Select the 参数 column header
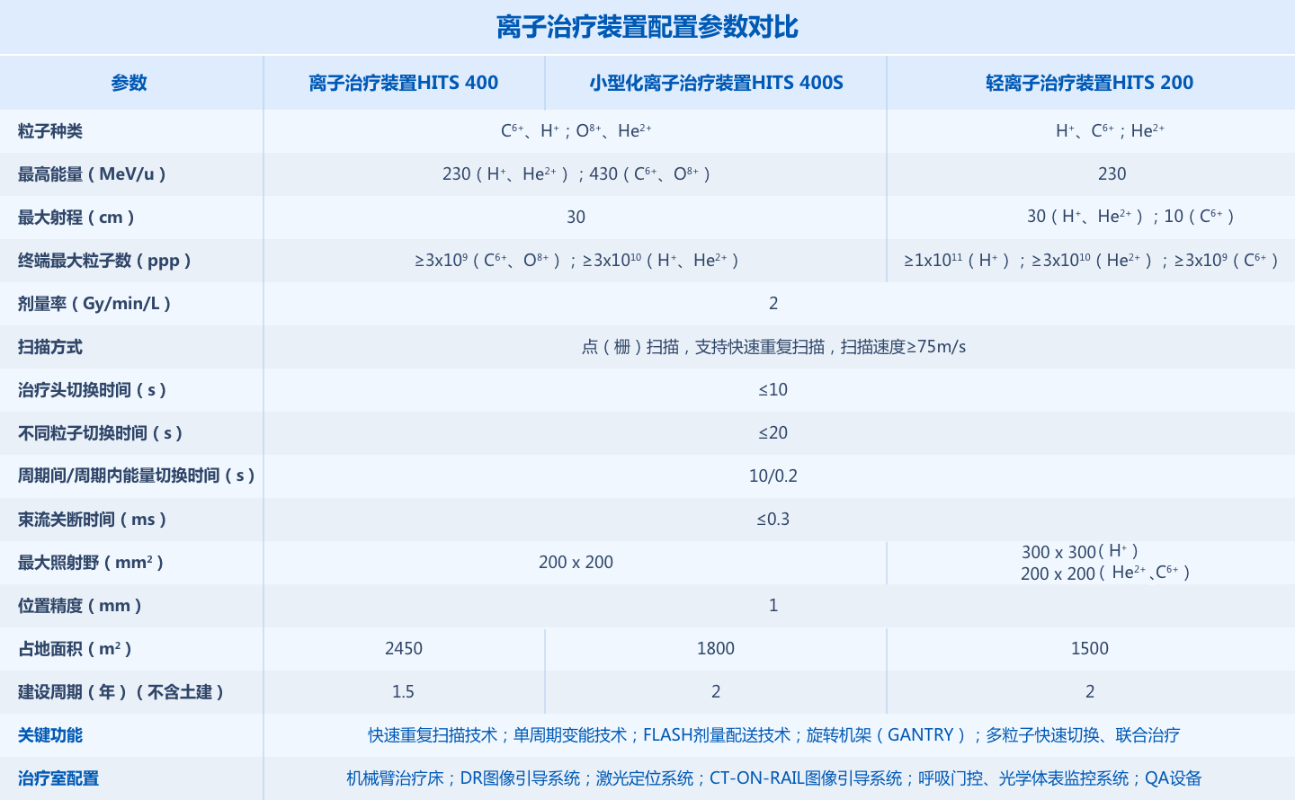 (129, 83)
